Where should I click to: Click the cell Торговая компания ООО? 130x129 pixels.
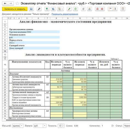pos(34,32)
